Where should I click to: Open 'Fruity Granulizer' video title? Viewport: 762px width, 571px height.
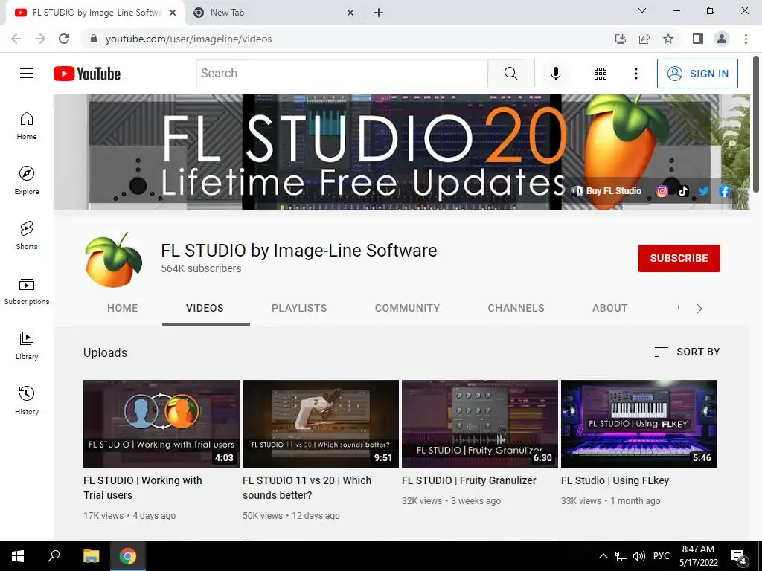point(469,480)
